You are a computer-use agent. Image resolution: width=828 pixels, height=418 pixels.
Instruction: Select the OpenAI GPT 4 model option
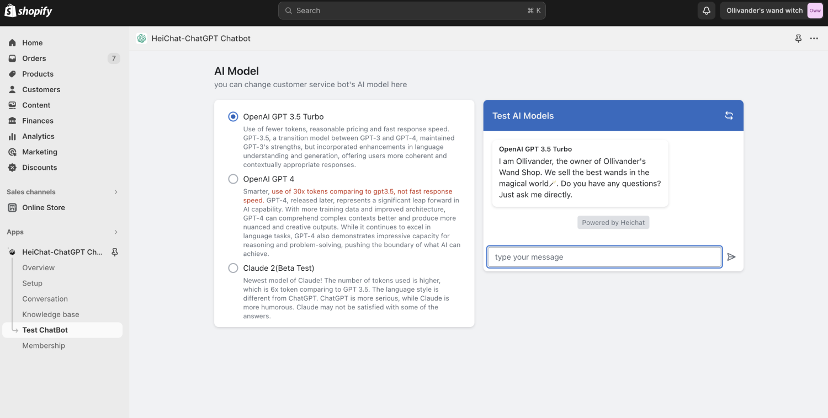(x=233, y=179)
